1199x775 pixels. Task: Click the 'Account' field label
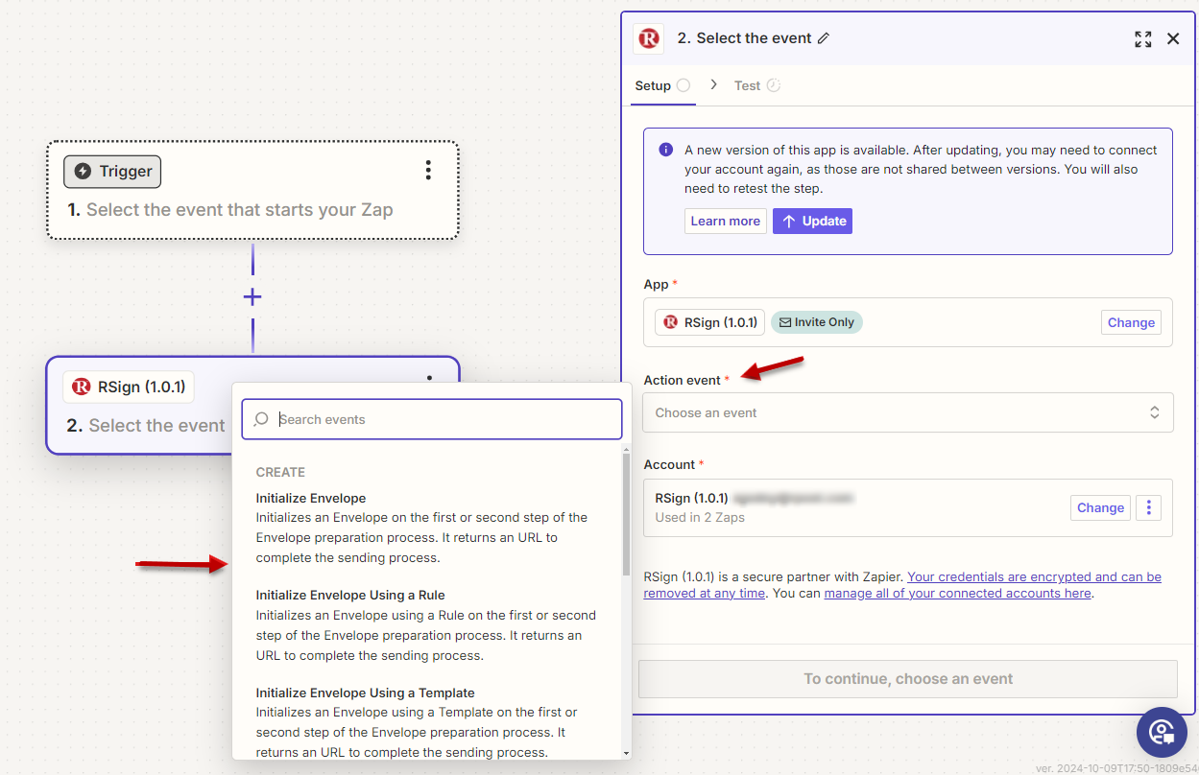(669, 464)
